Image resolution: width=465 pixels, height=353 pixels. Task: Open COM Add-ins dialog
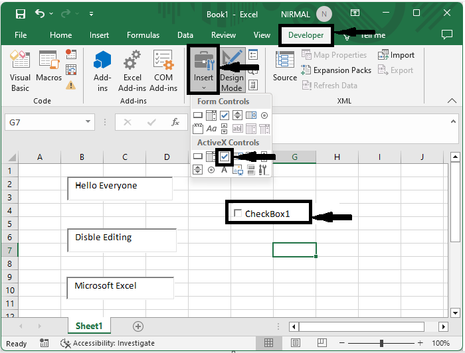click(163, 70)
